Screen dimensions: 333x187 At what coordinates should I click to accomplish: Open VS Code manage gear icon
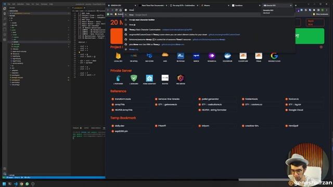pos(5,173)
